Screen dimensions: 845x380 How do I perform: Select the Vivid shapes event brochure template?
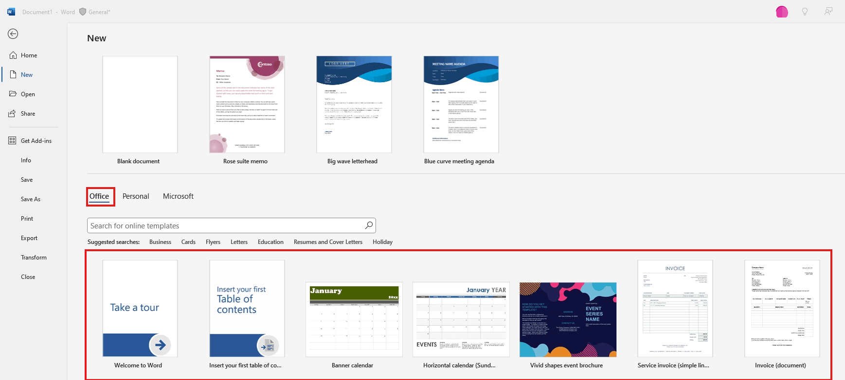tap(568, 320)
